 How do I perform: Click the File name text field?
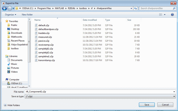[x=99, y=92]
